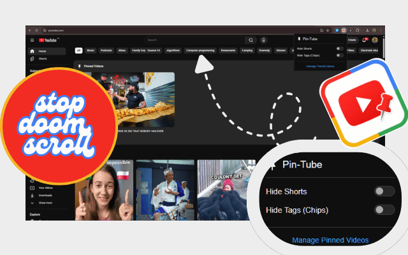Focus the YouTube Search field

click(x=194, y=40)
